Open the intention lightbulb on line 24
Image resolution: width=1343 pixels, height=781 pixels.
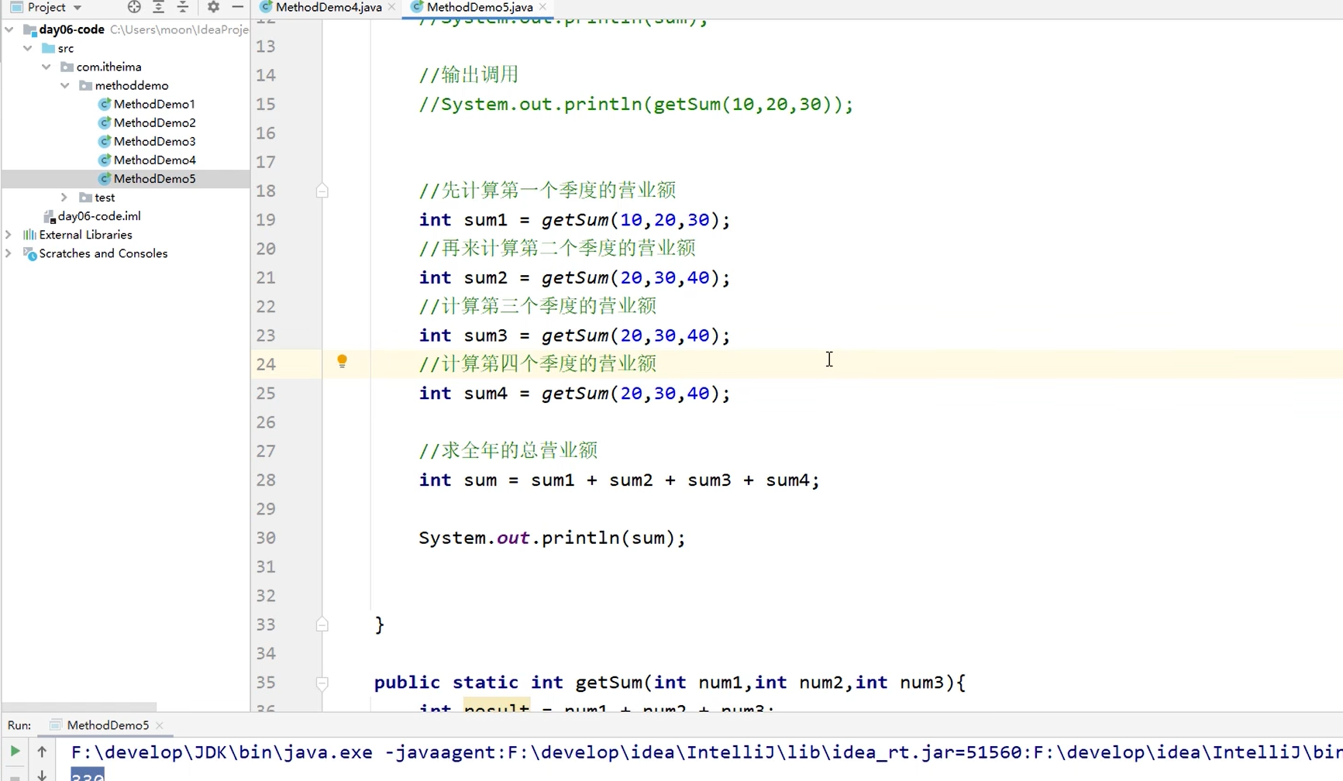(x=342, y=361)
